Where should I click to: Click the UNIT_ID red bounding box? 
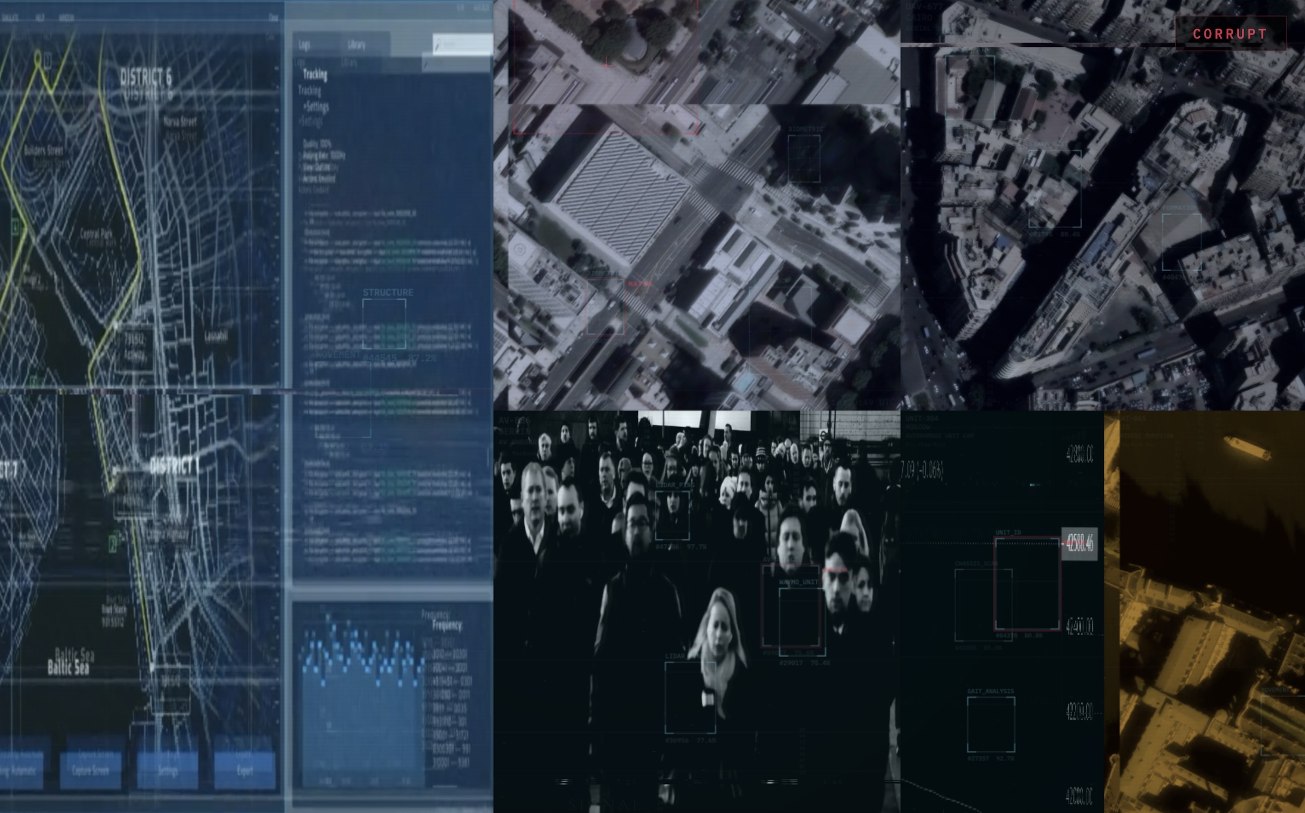[1027, 583]
